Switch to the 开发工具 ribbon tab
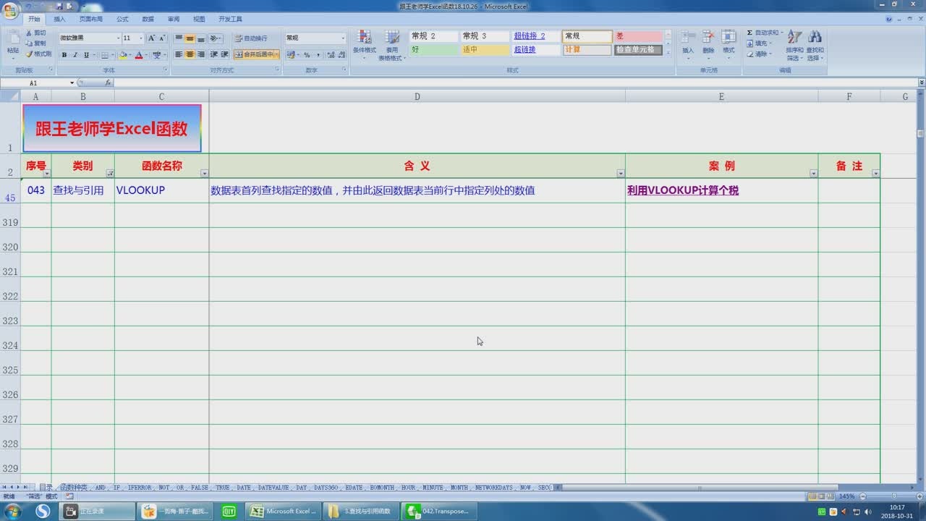Screen dimensions: 926x521 (x=231, y=19)
